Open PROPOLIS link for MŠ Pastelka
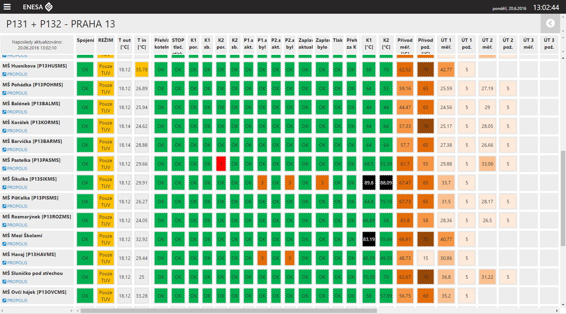This screenshot has height=314, width=566. [x=17, y=168]
